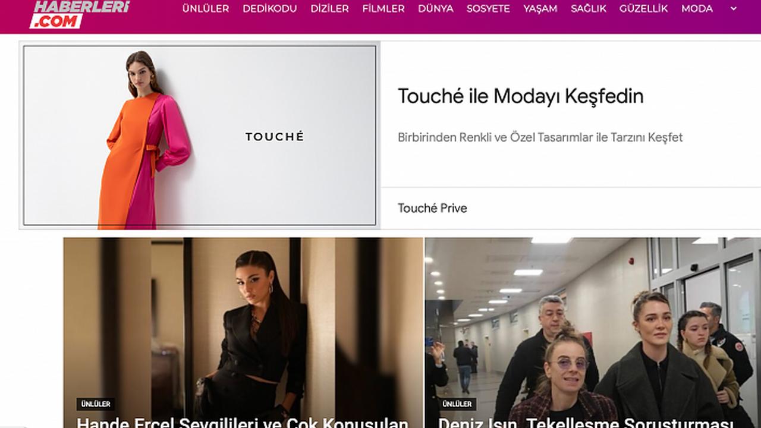Go to the DEDİKODU section
The height and width of the screenshot is (428, 761).
tap(270, 9)
